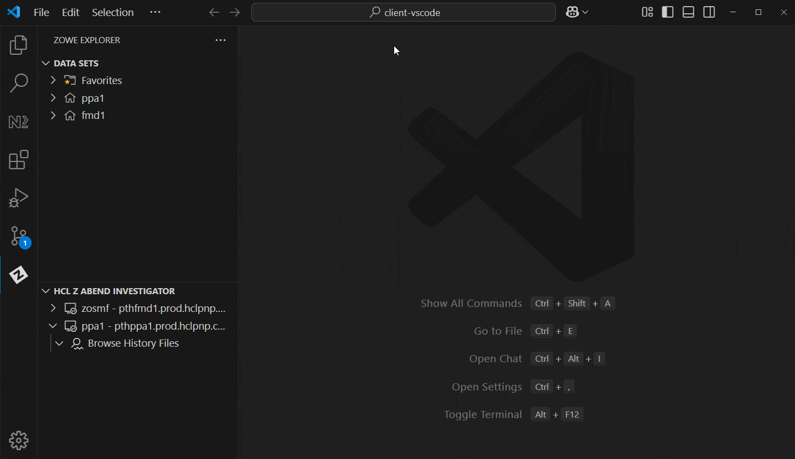Go back using the left arrow
Image resolution: width=795 pixels, height=459 pixels.
pyautogui.click(x=214, y=12)
